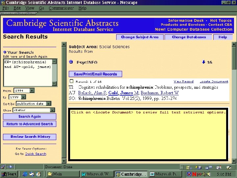Click Change Subject Area tab button
Screen dimensions: 237x178
tap(140, 37)
